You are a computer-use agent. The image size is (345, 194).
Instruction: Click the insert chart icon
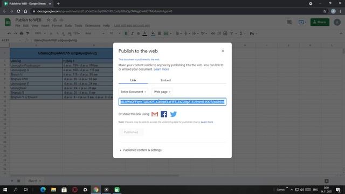pos(225,33)
